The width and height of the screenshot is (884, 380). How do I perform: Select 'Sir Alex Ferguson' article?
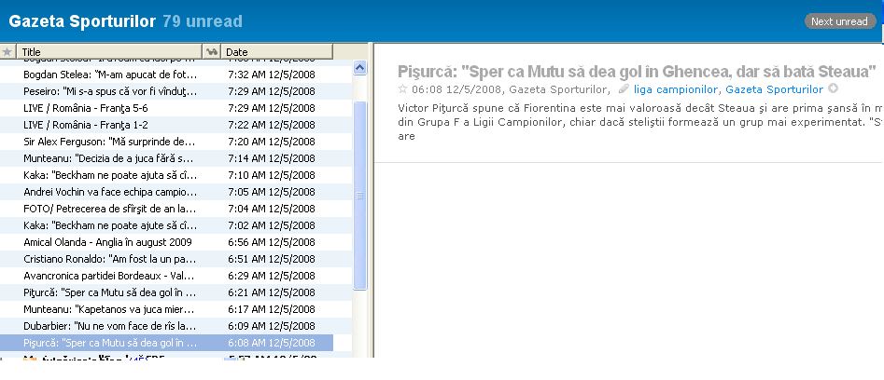click(x=108, y=142)
